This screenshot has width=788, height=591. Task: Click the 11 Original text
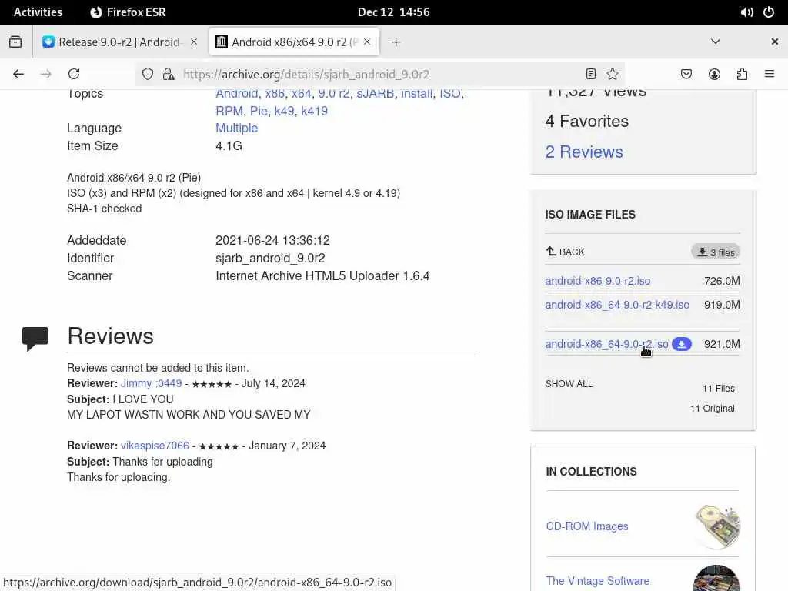[x=712, y=409]
